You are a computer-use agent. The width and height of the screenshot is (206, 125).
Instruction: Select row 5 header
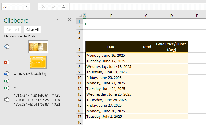point(79,47)
